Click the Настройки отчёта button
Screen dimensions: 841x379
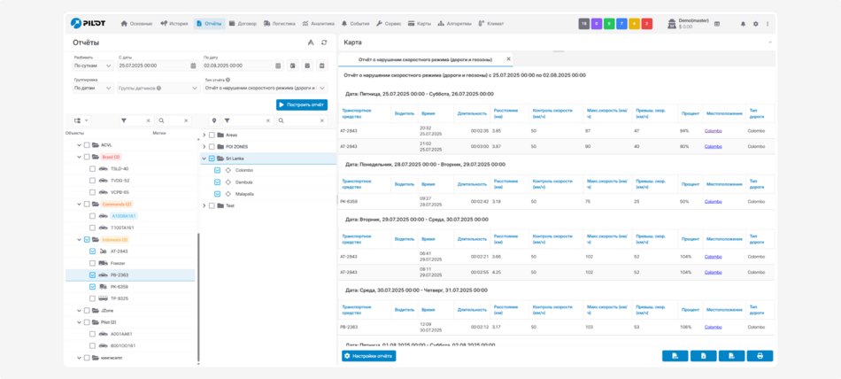369,356
